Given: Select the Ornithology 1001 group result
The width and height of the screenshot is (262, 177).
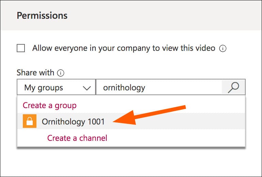Looking at the screenshot, I should pyautogui.click(x=73, y=122).
